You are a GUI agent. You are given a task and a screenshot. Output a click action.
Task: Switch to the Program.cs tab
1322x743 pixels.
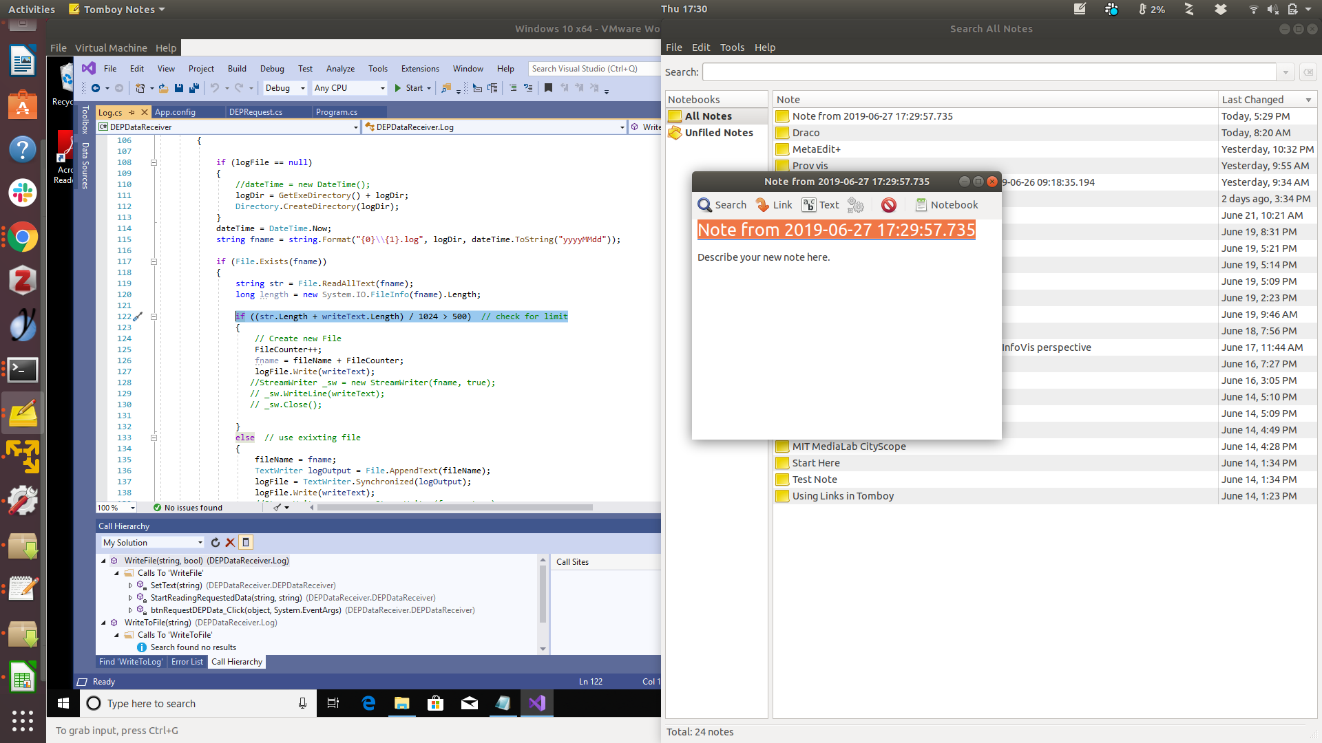coord(337,112)
